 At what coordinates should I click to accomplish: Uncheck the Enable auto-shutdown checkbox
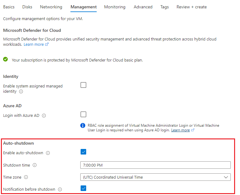coord(83,152)
